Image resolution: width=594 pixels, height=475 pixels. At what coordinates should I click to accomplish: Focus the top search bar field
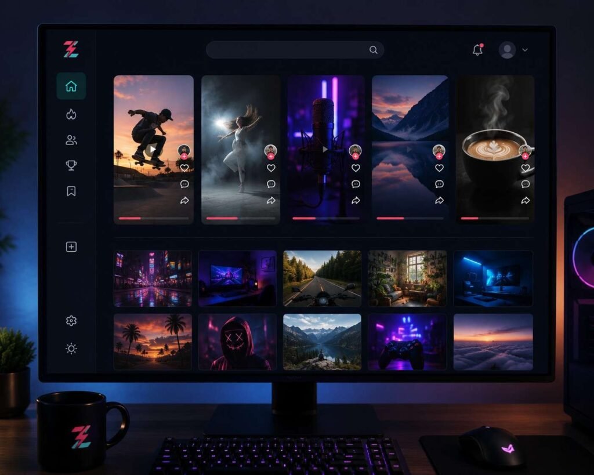[x=295, y=50]
